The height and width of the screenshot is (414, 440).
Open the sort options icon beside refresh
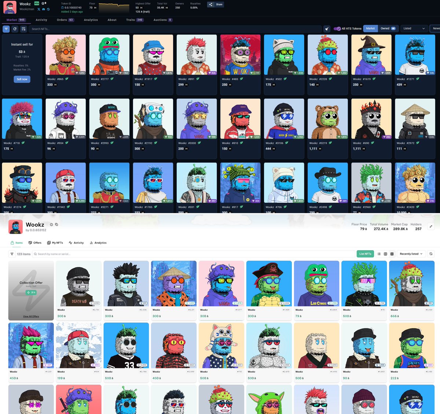23,29
